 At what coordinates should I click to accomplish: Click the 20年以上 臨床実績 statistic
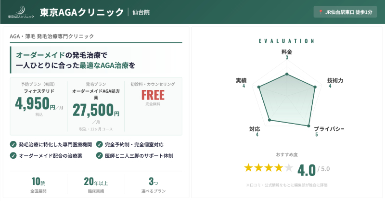(96, 185)
